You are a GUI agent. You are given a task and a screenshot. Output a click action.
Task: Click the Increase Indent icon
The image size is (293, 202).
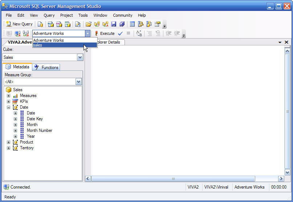tap(177, 33)
